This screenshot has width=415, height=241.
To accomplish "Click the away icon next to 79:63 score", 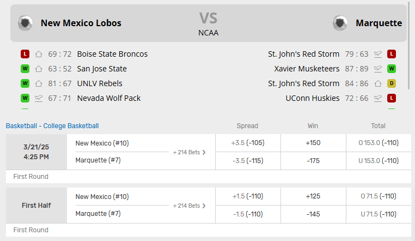I will [x=378, y=54].
